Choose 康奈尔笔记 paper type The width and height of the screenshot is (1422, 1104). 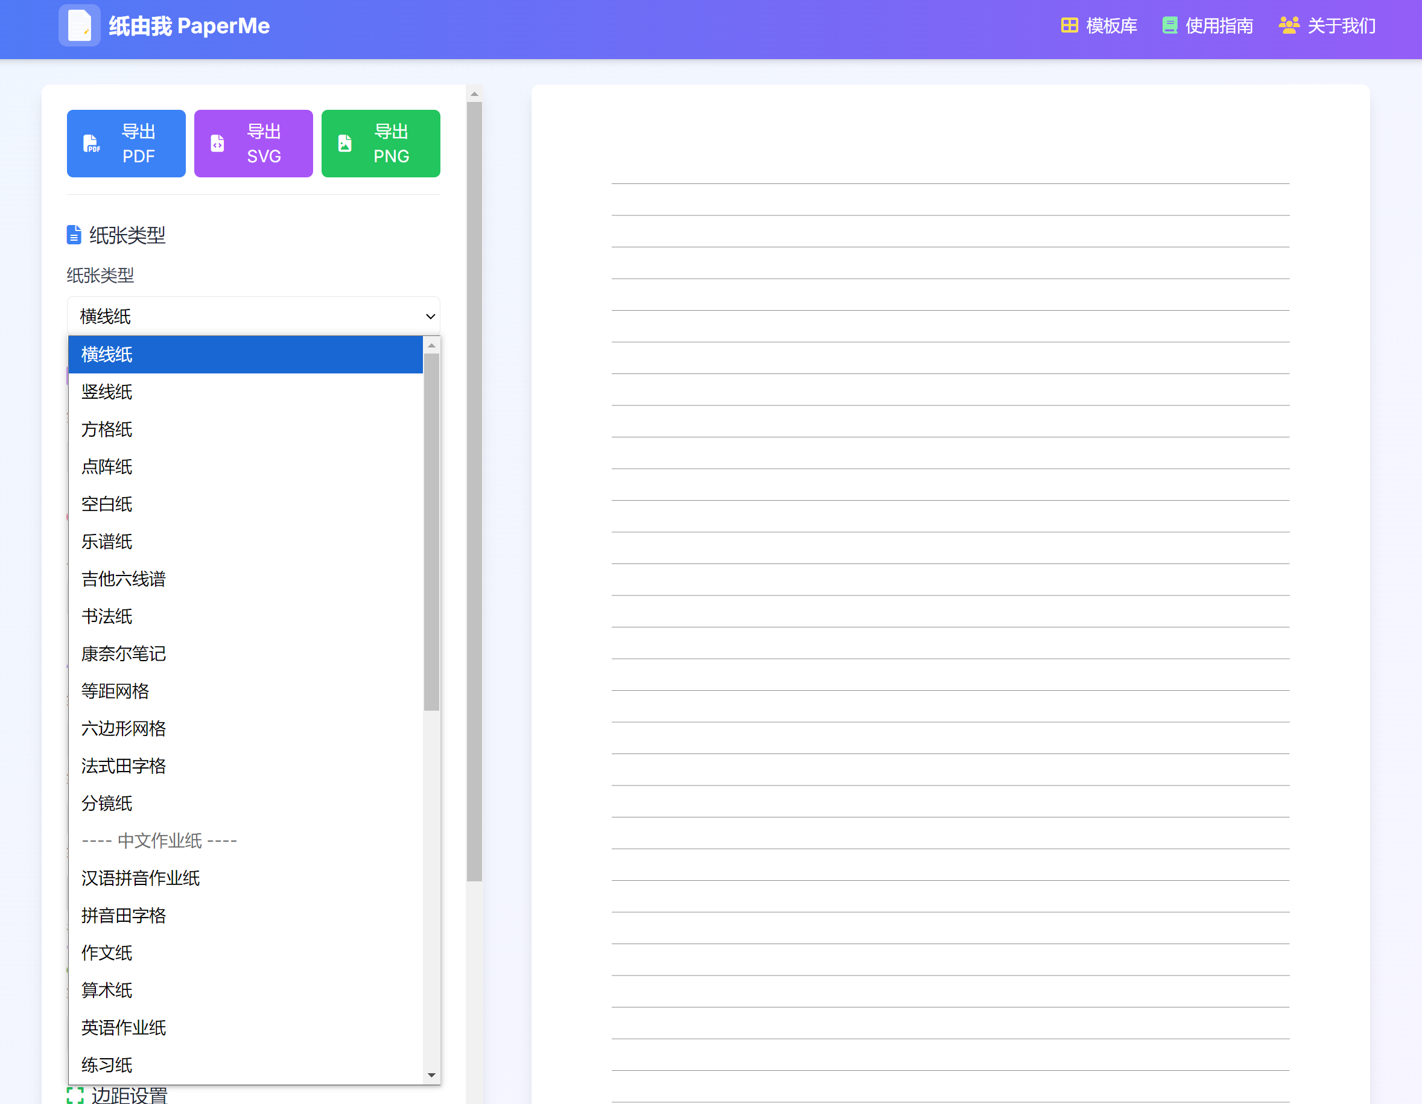click(124, 653)
